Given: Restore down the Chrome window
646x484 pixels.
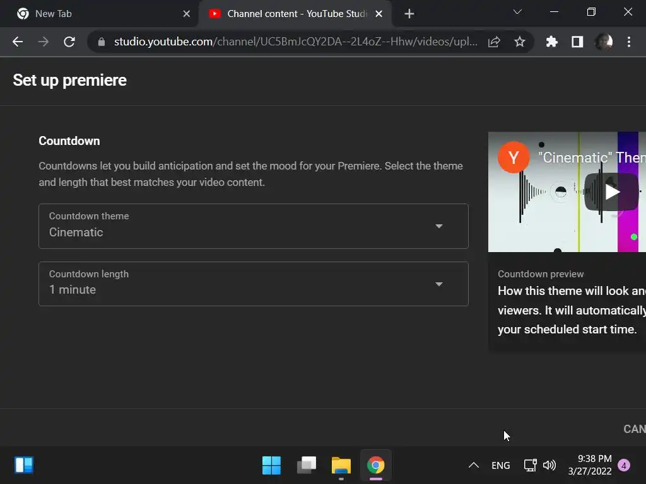Looking at the screenshot, I should [591, 12].
